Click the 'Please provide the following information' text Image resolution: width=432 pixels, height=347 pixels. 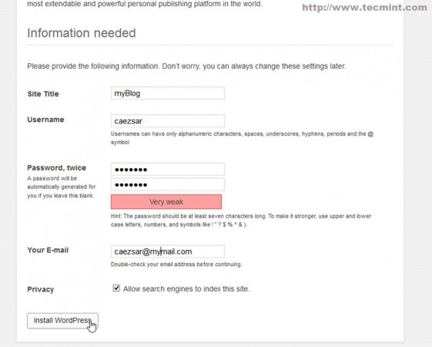coord(186,66)
